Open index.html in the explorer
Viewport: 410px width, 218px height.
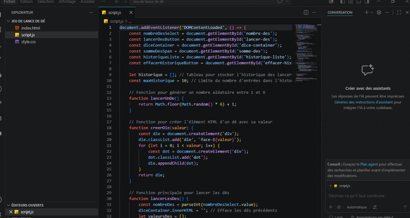click(52, 28)
